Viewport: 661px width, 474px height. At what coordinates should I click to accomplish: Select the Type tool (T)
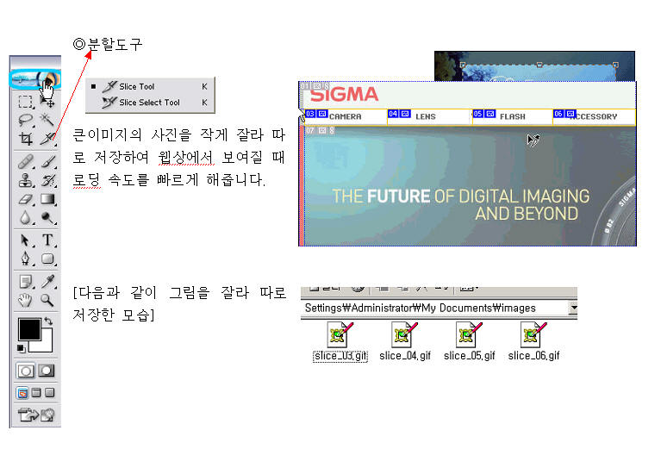[x=47, y=240]
